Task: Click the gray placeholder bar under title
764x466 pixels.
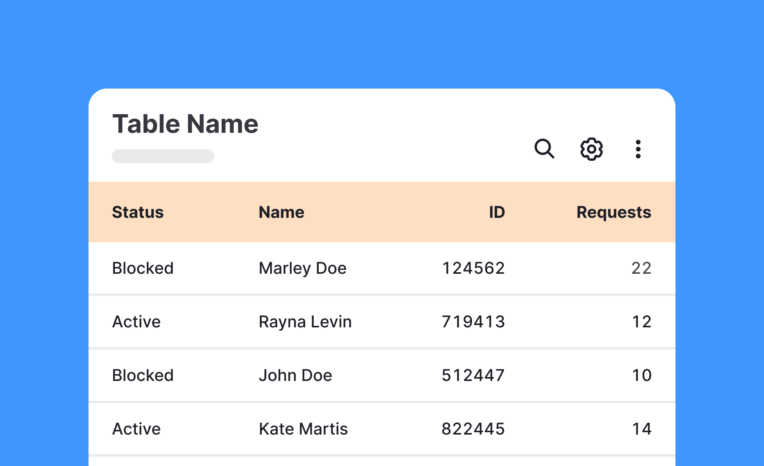Action: [x=163, y=156]
